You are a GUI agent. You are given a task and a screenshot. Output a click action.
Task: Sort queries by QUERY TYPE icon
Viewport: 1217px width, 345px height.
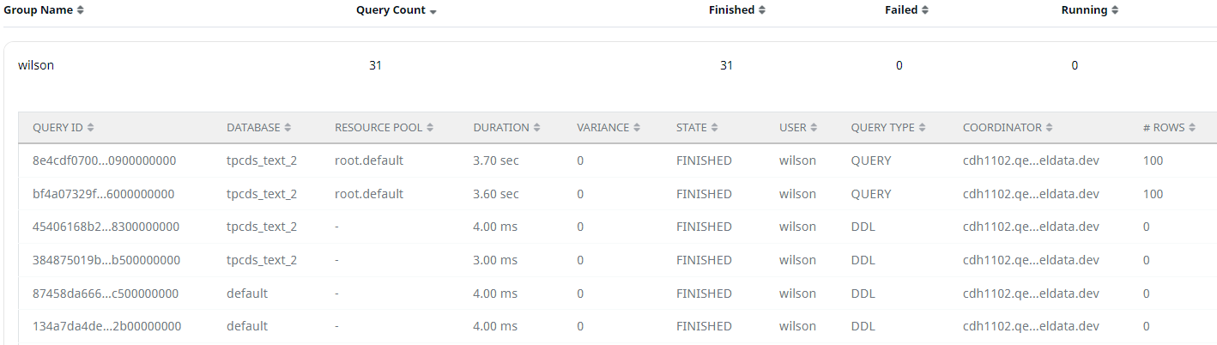(x=922, y=127)
